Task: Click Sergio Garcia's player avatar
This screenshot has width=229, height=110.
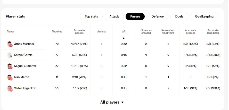Action: (x=10, y=55)
